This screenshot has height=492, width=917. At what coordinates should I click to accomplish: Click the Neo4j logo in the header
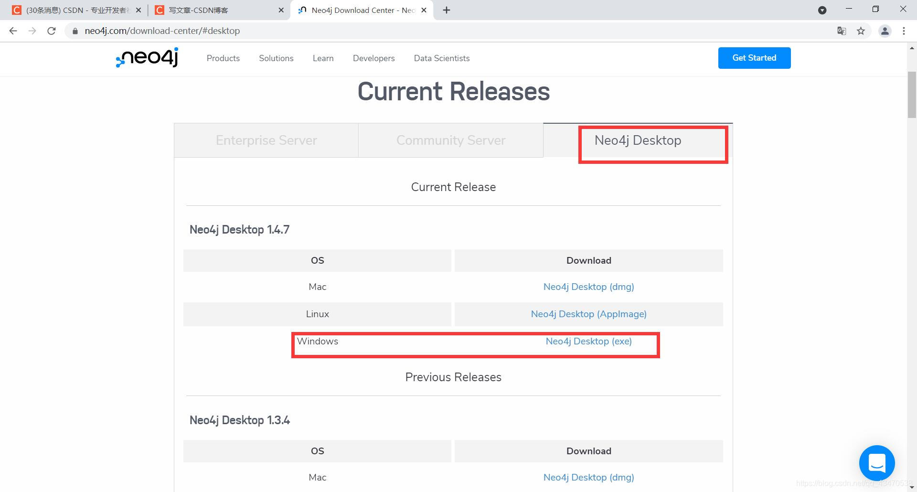(x=146, y=58)
